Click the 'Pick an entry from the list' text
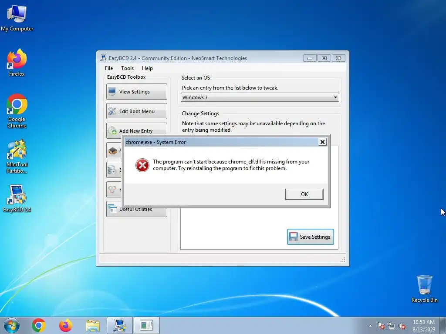Screen dimensions: 446x334 (x=230, y=88)
